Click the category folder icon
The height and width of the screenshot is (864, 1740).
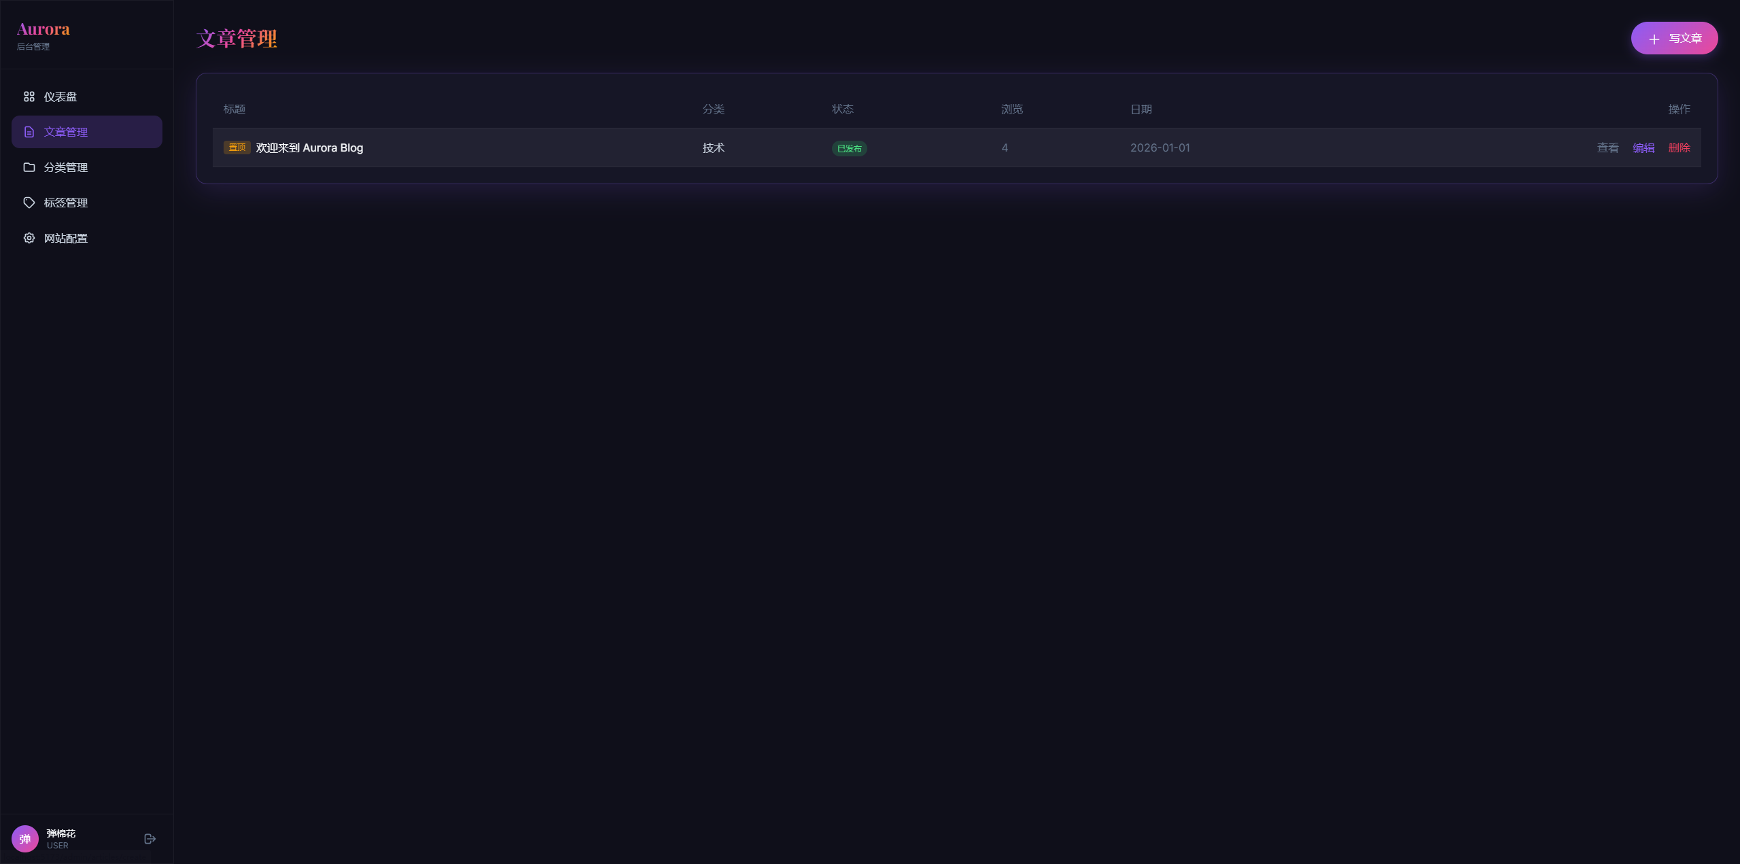point(29,167)
